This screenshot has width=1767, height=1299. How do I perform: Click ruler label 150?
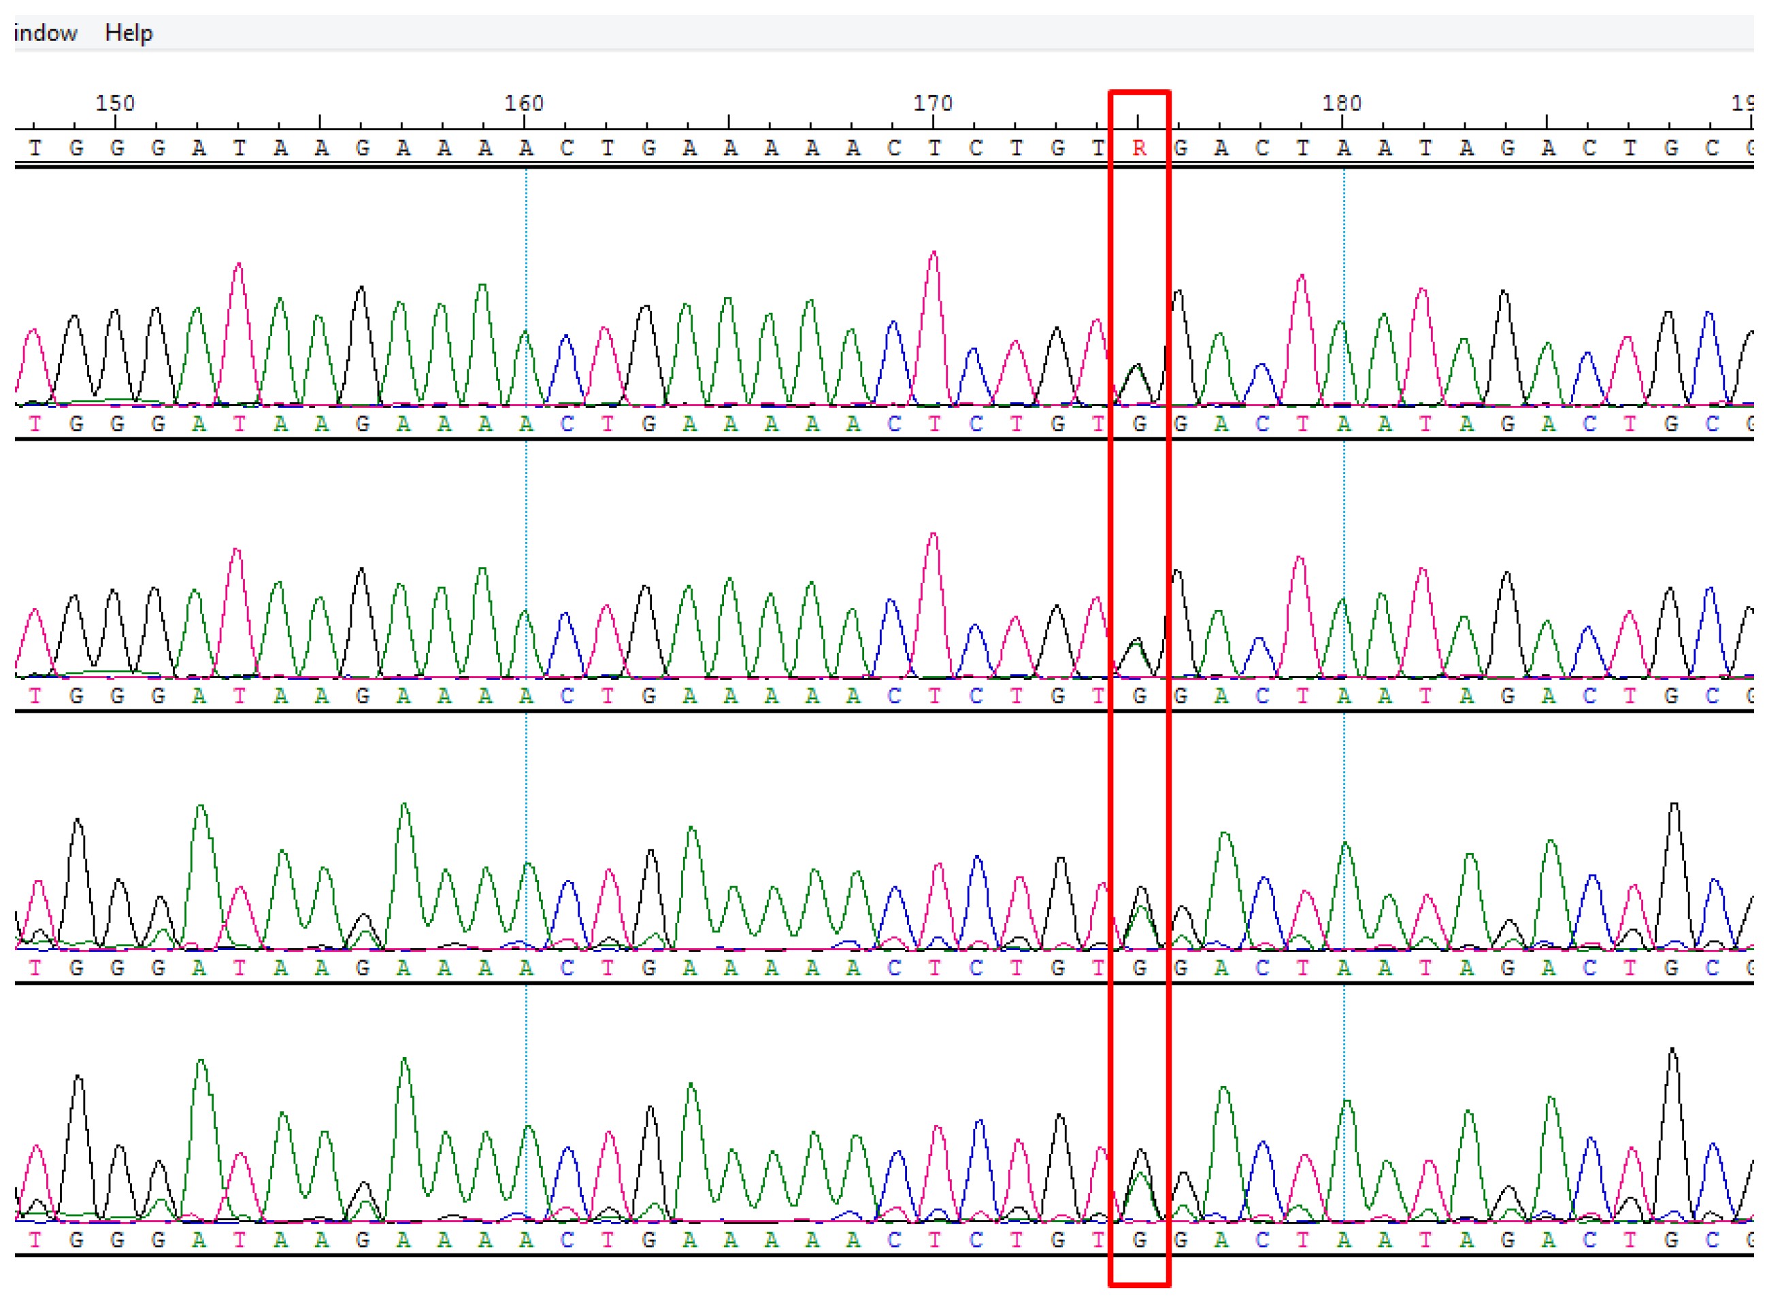coord(115,103)
